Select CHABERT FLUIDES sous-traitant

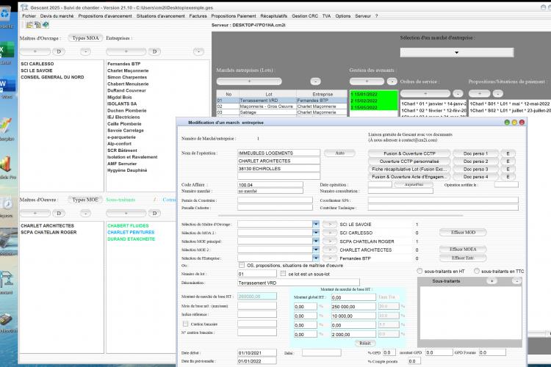pyautogui.click(x=128, y=225)
